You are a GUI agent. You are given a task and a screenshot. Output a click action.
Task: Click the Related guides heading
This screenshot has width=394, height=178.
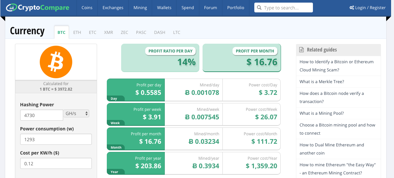click(x=322, y=50)
